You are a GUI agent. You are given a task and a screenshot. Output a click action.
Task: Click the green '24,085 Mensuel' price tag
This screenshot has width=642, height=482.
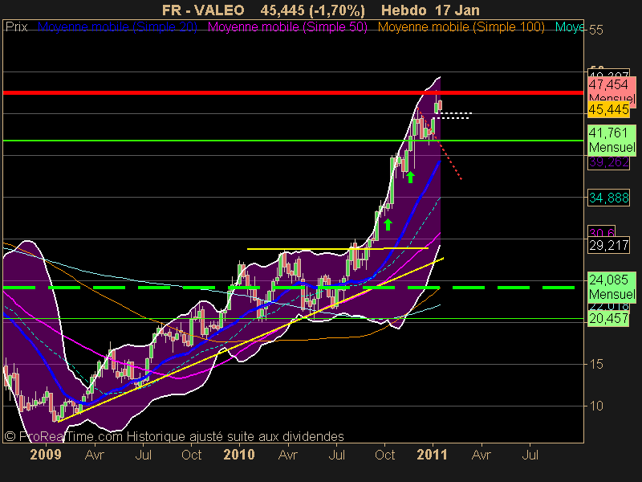tap(612, 287)
